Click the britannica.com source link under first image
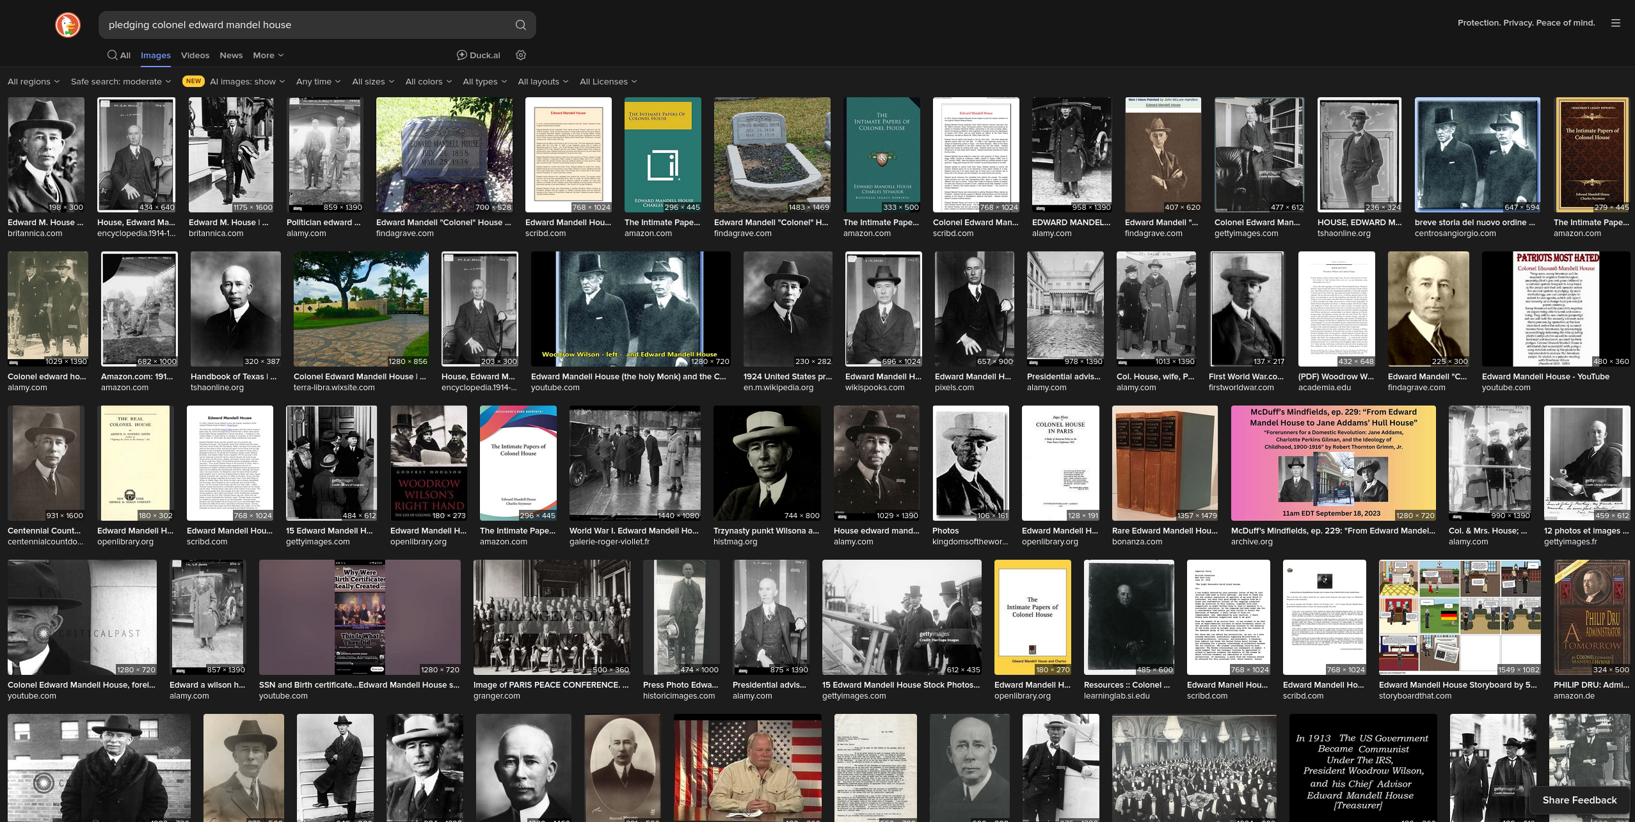Viewport: 1635px width, 822px height. pos(35,233)
